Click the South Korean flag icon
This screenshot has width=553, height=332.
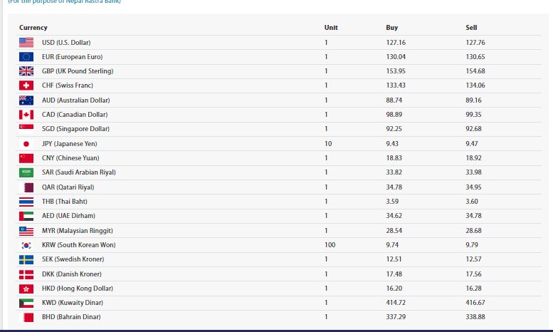[26, 245]
